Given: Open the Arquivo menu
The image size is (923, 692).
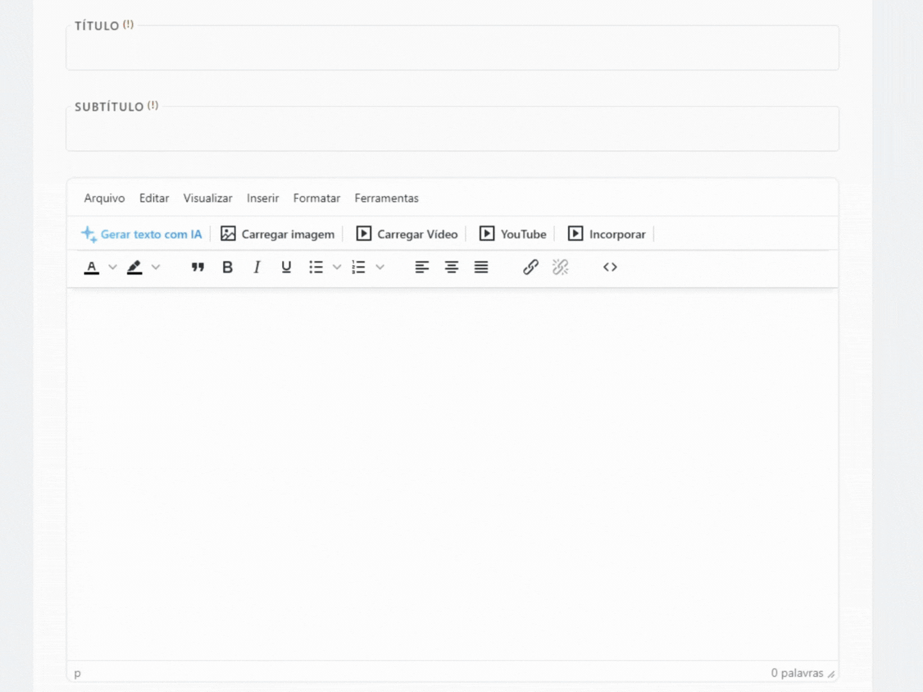Looking at the screenshot, I should point(104,198).
